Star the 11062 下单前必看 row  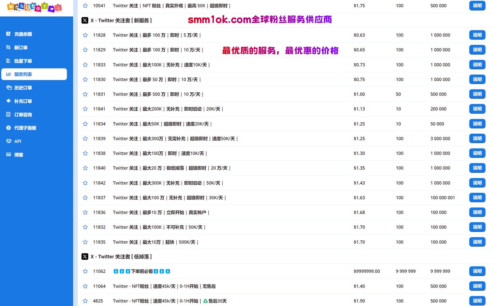click(x=85, y=272)
